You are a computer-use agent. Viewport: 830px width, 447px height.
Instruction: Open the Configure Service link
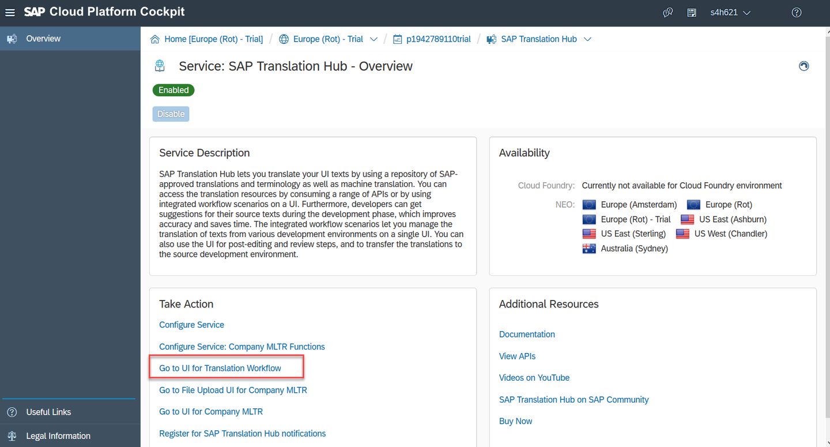click(x=191, y=325)
